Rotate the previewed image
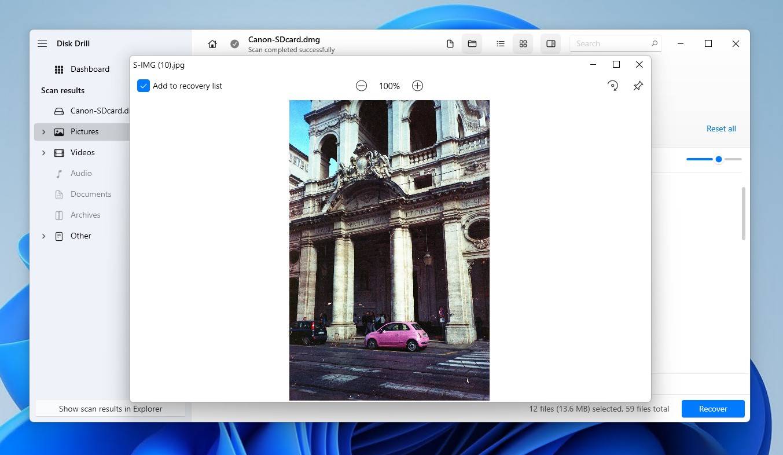 point(613,86)
